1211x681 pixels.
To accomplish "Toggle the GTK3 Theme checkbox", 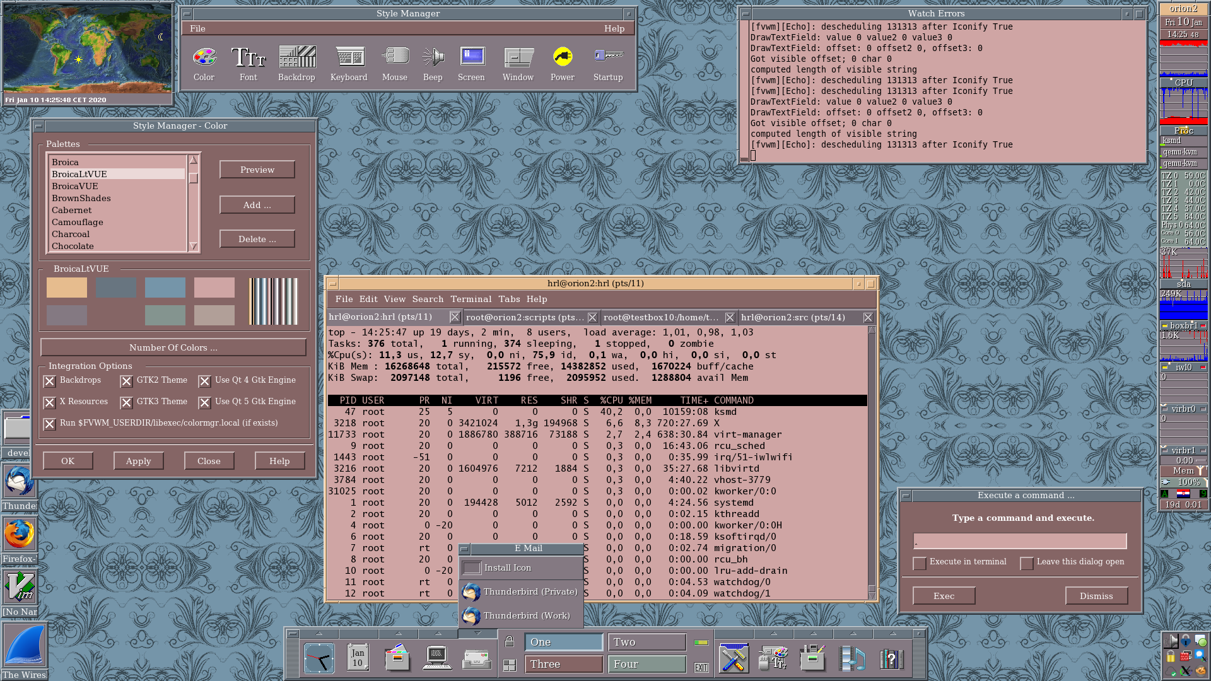I will (127, 402).
